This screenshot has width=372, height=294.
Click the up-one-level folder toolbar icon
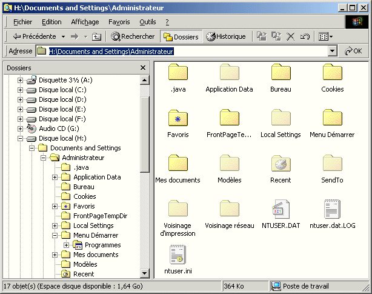pyautogui.click(x=96, y=36)
